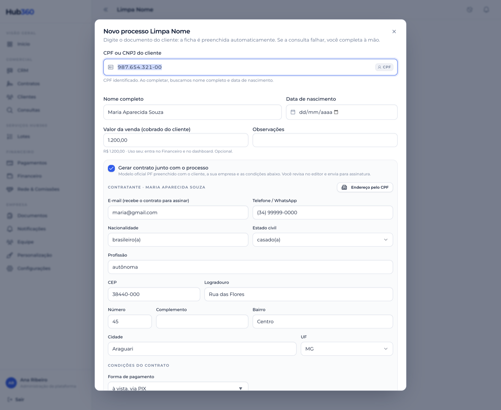The width and height of the screenshot is (501, 410).
Task: Click the Logradouro field
Action: pos(299,294)
